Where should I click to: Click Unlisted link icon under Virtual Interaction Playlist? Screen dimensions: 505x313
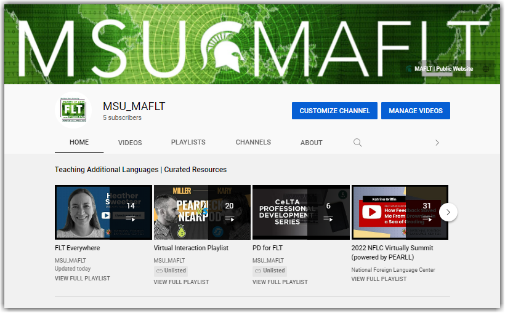[x=159, y=271]
